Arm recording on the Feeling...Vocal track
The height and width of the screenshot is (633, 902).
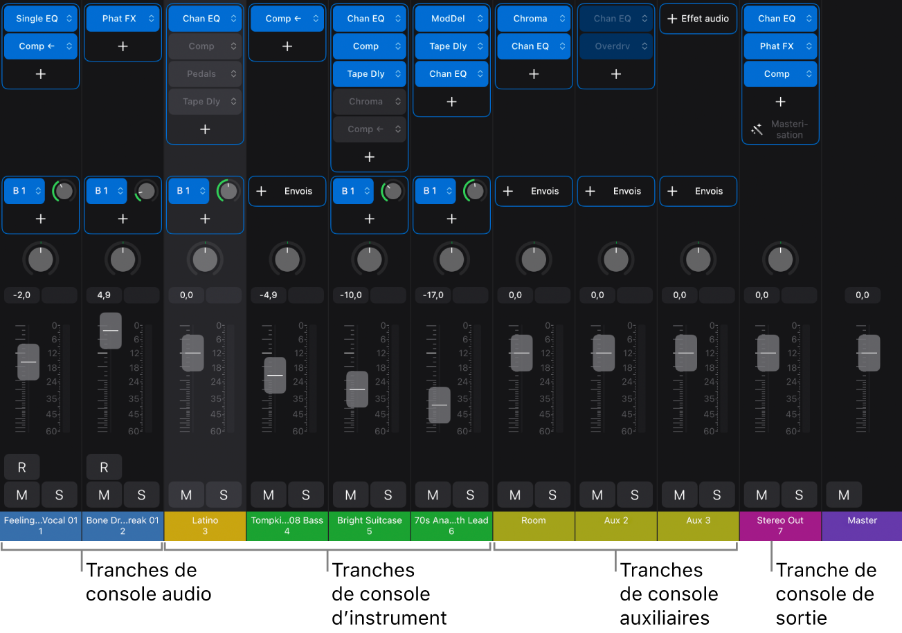point(21,466)
